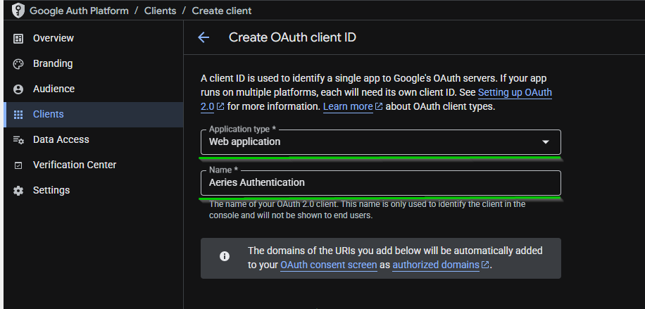Click Google Auth Platform breadcrumb
Image resolution: width=645 pixels, height=309 pixels.
coord(79,11)
